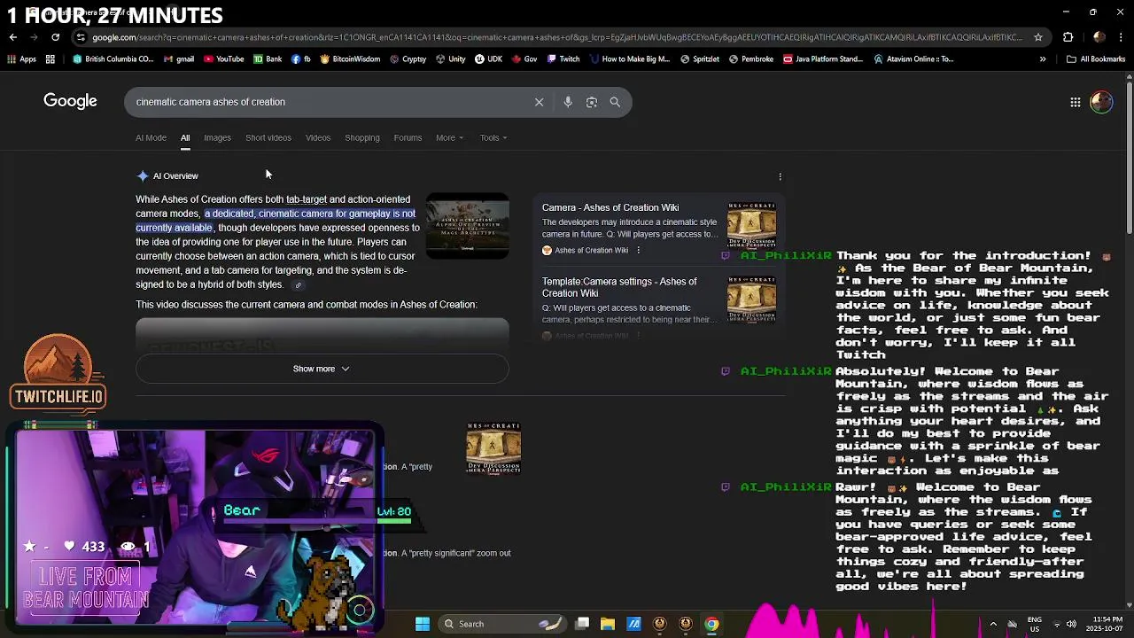Click the Chrome icon in the taskbar
This screenshot has height=638, width=1134.
pos(711,624)
